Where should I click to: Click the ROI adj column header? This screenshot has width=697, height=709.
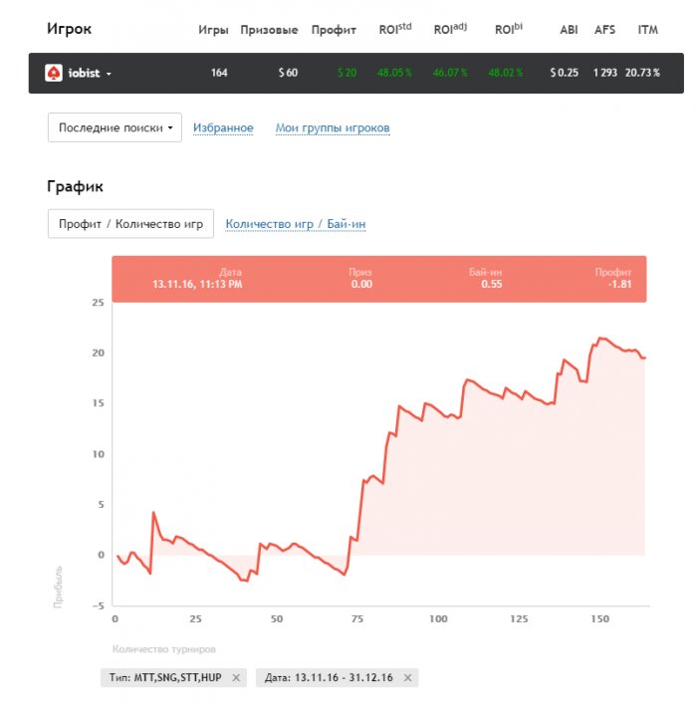(x=450, y=30)
